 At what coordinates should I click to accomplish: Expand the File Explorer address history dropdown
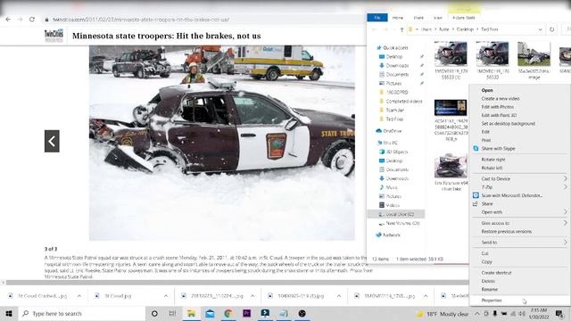[x=540, y=29]
